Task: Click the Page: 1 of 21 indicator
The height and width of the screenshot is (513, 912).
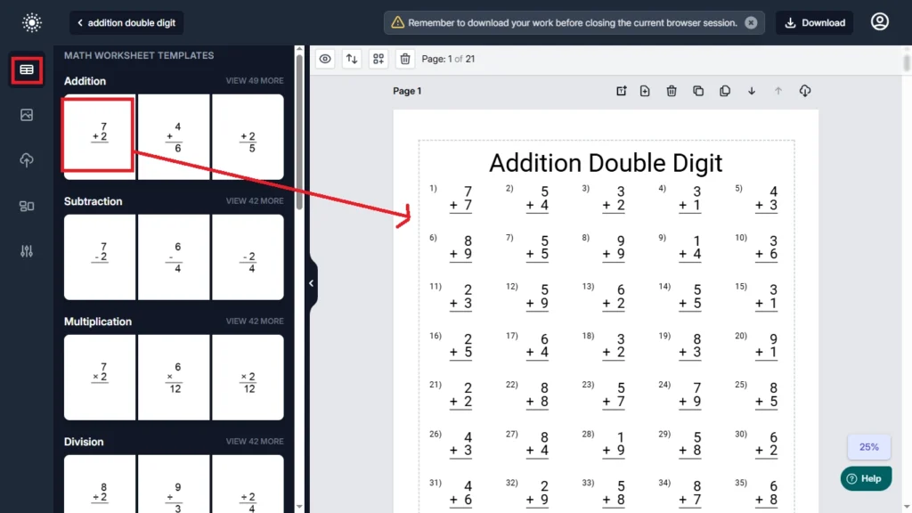Action: (x=448, y=59)
